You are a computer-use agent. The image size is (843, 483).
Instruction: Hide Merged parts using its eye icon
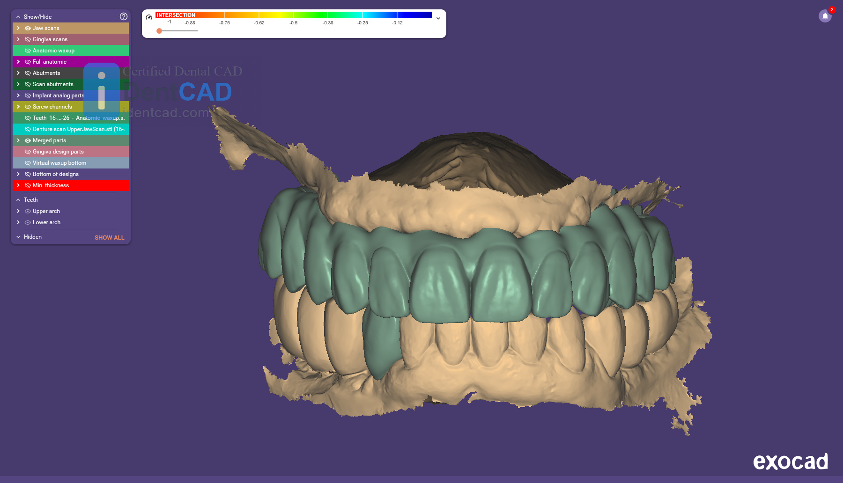click(28, 140)
